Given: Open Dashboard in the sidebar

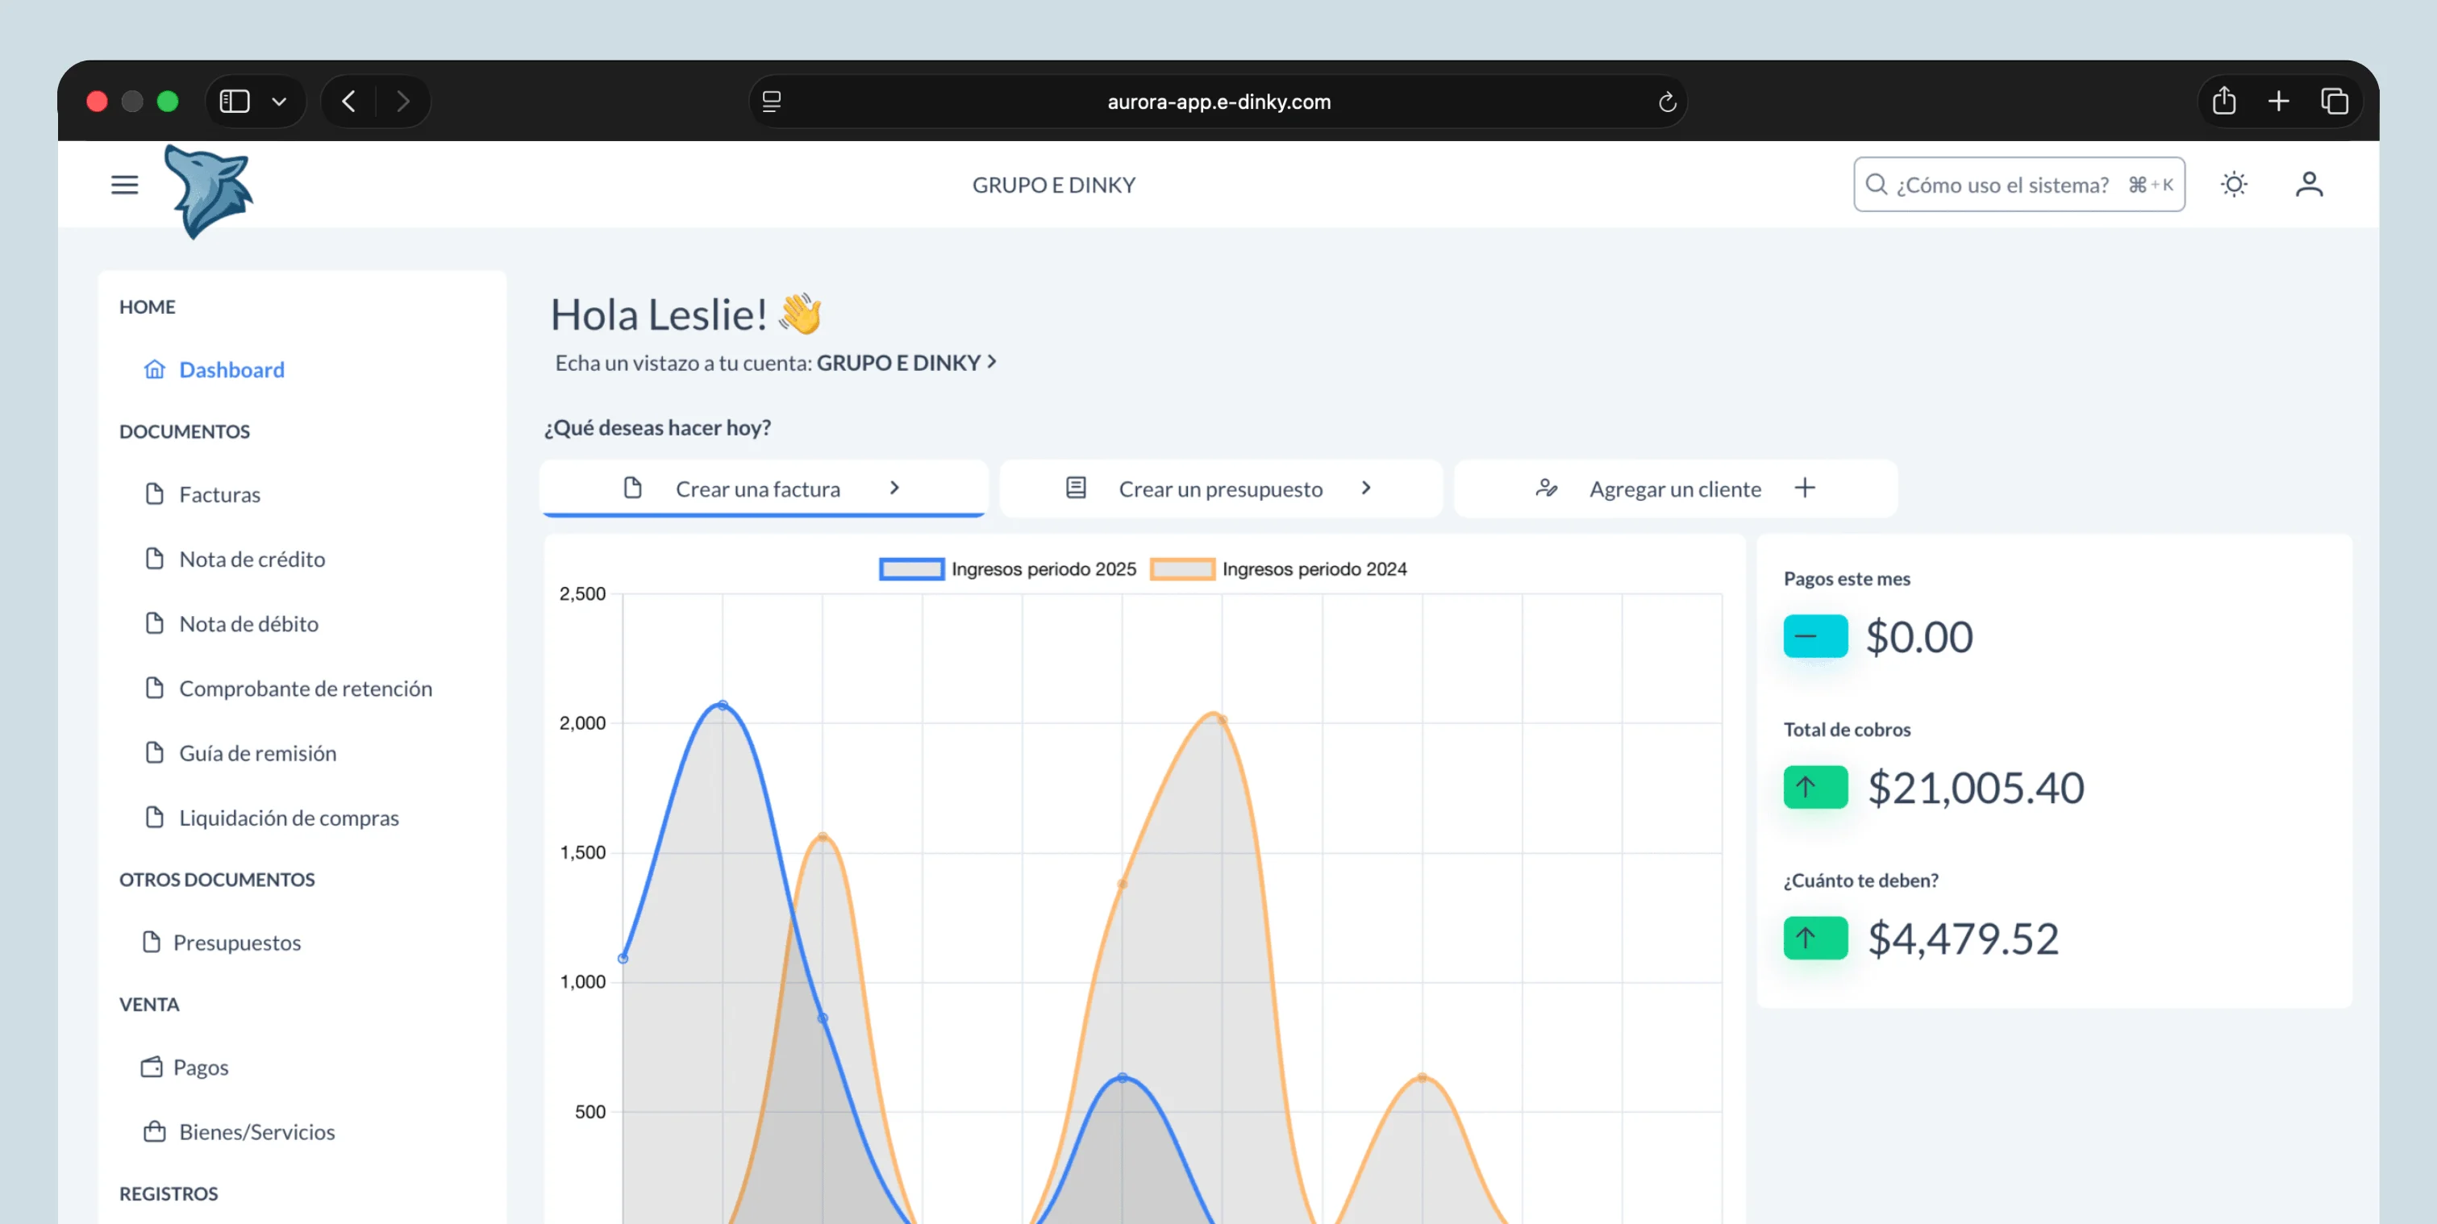Looking at the screenshot, I should (x=231, y=369).
